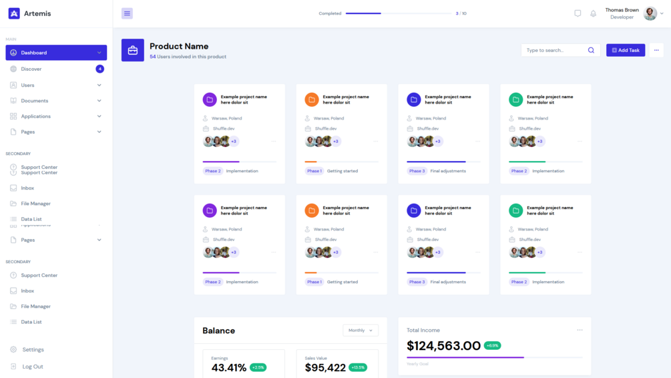Click the Discover badge showing 4
This screenshot has width=671, height=378.
tap(99, 69)
